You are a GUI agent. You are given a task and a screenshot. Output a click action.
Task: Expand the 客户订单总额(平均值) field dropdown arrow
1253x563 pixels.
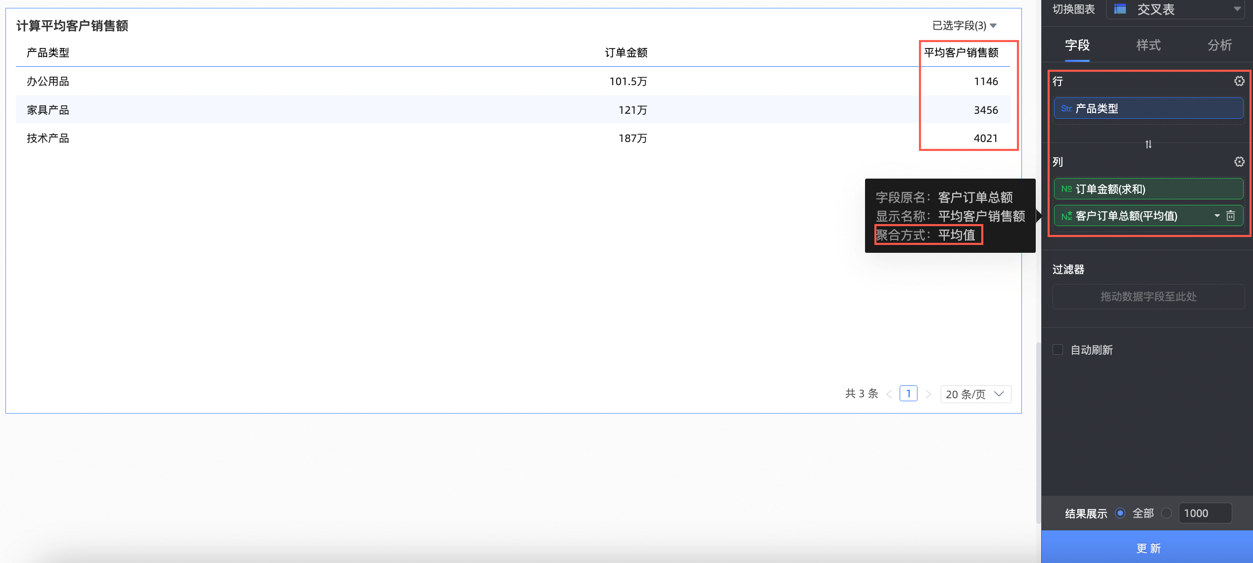pos(1217,216)
